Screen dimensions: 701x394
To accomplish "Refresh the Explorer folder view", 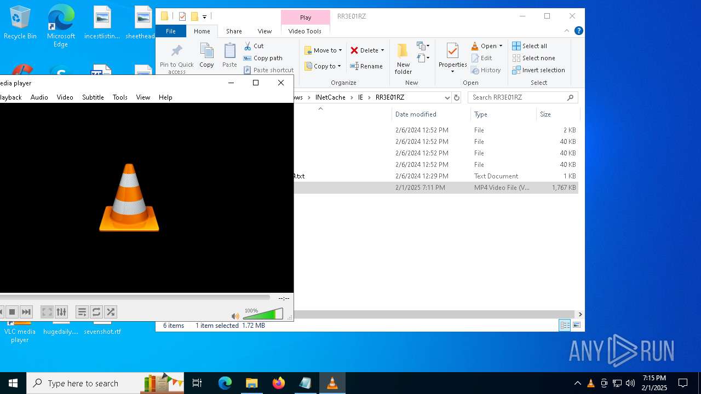I will pyautogui.click(x=457, y=97).
